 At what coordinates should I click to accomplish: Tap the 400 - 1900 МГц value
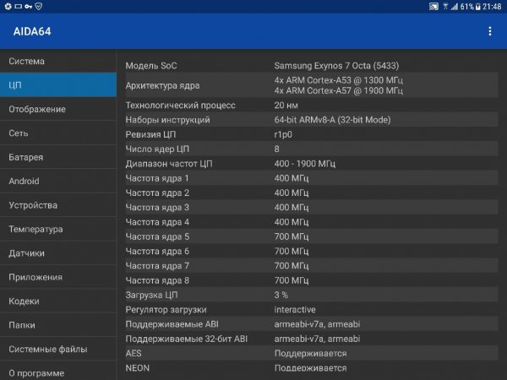(304, 164)
